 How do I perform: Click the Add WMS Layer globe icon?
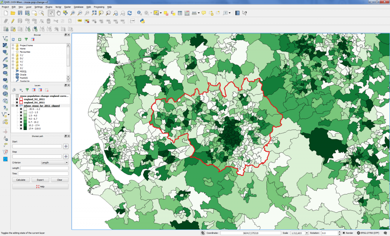click(x=5, y=87)
